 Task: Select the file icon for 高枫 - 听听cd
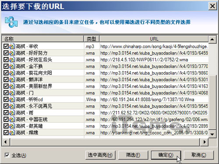coord(12,100)
